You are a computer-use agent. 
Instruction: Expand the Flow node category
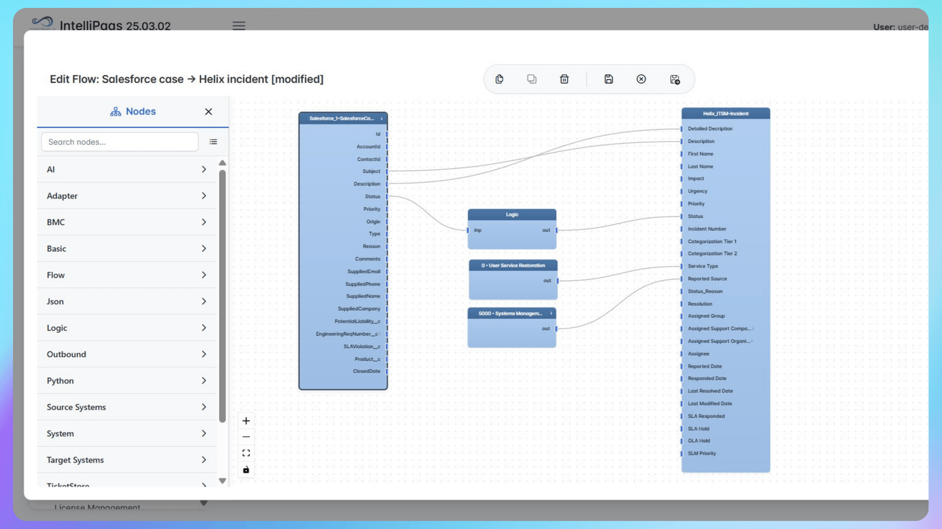pyautogui.click(x=127, y=275)
